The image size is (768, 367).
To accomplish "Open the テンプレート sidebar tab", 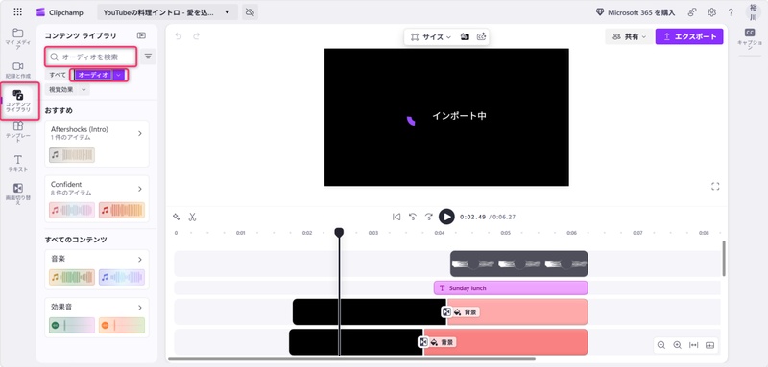I will 18,132.
